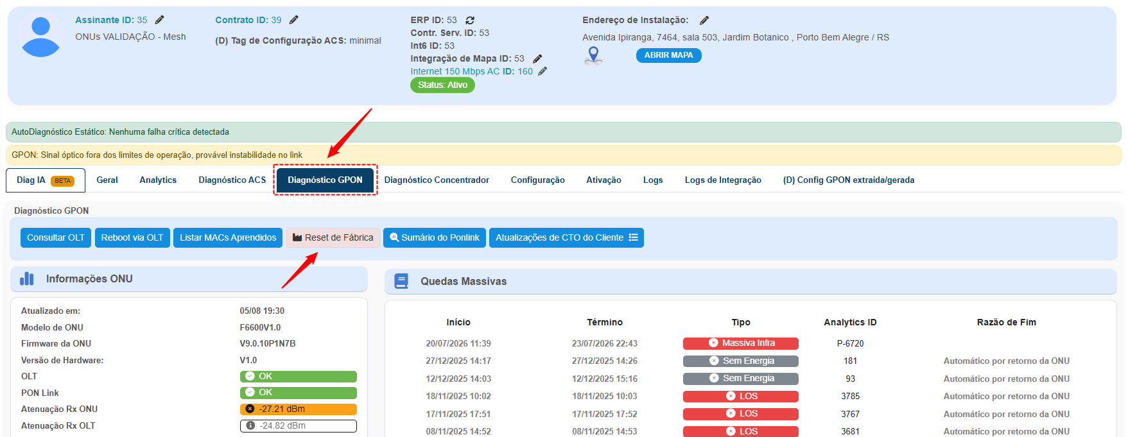Click Listar MACs Aprendidos button
The height and width of the screenshot is (437, 1128).
[228, 237]
